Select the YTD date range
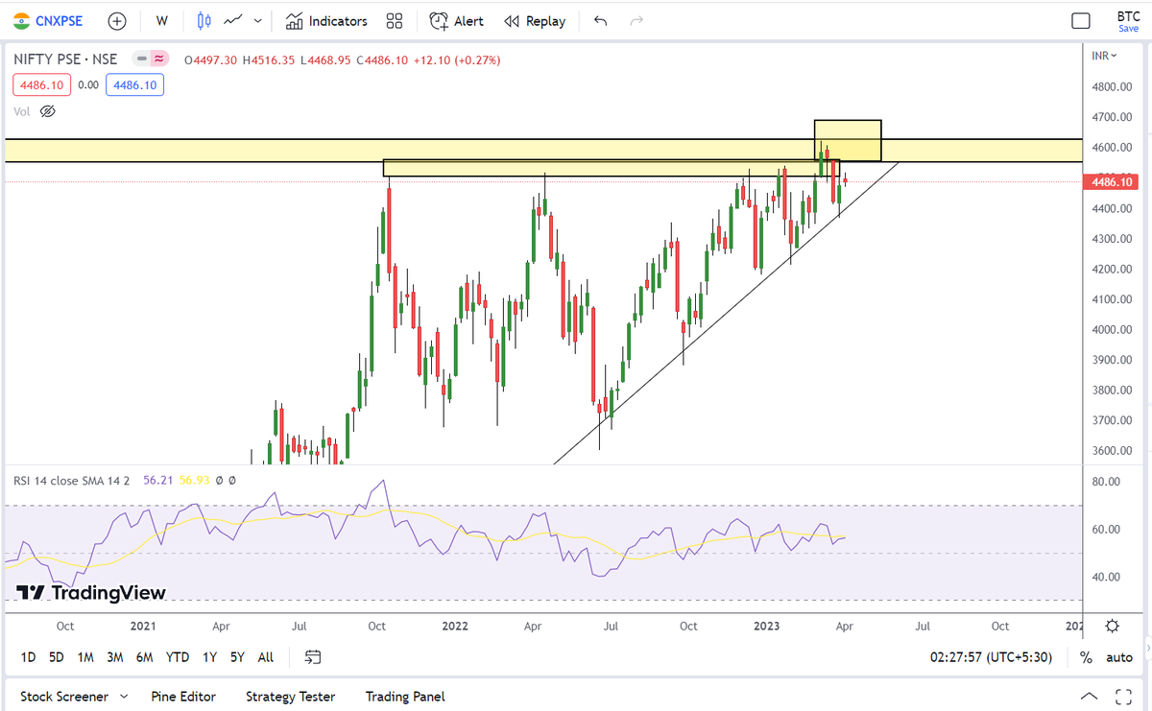The height and width of the screenshot is (711, 1152). click(178, 657)
